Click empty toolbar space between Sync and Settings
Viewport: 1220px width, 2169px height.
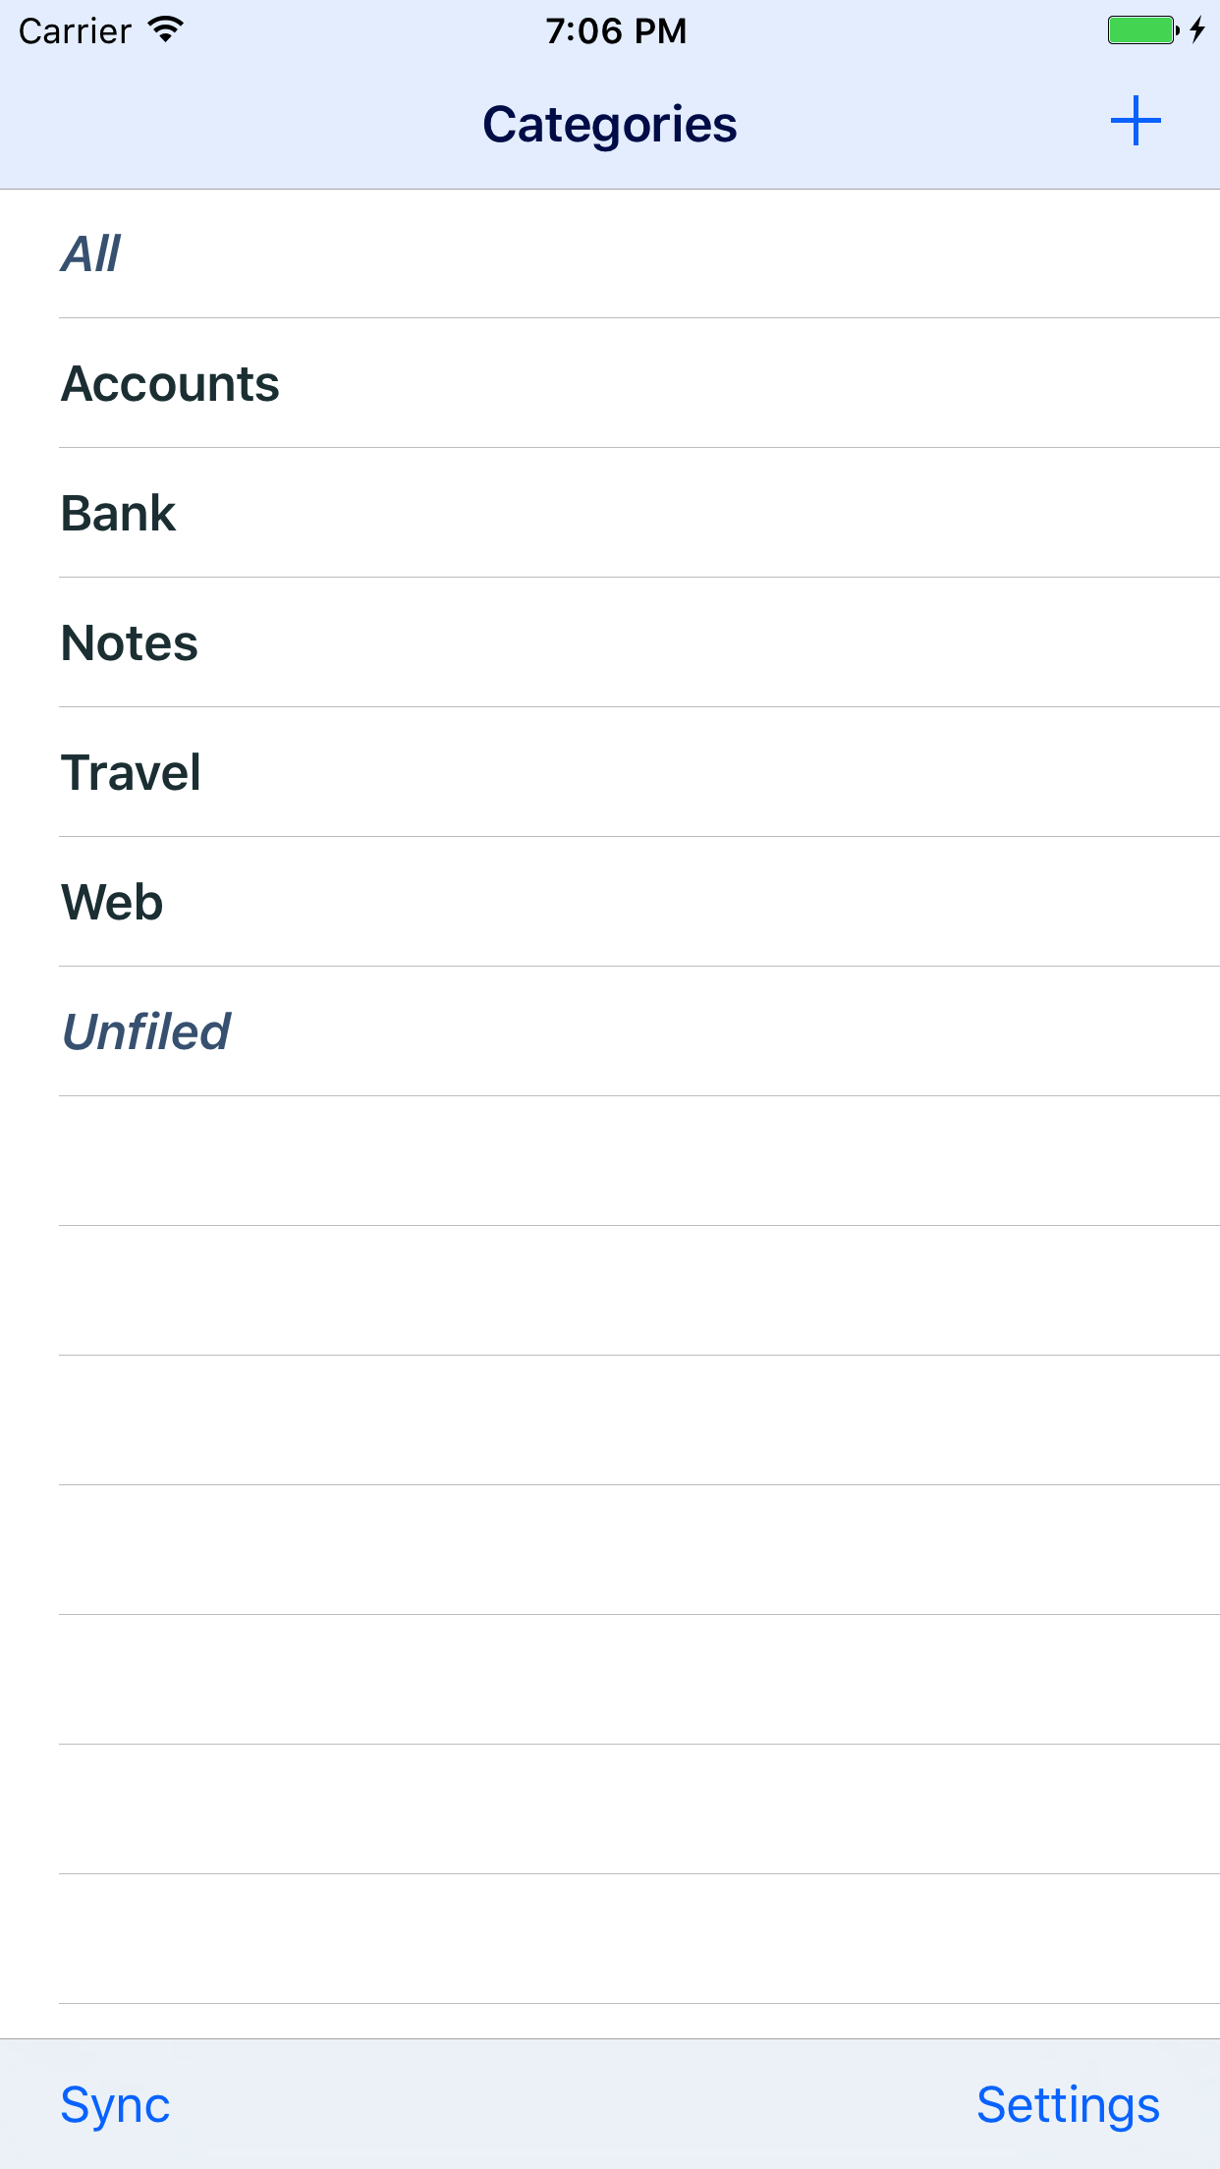[570, 2104]
